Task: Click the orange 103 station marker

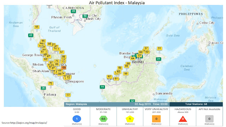Action: [64, 68]
